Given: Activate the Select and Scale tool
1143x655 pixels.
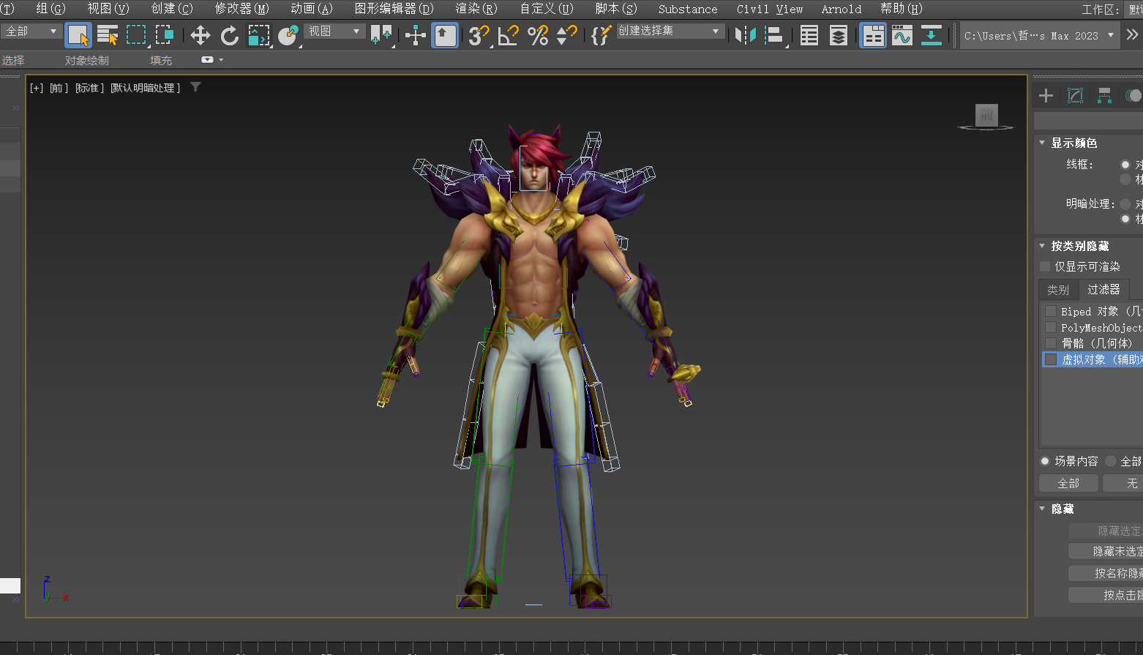Looking at the screenshot, I should click(258, 35).
